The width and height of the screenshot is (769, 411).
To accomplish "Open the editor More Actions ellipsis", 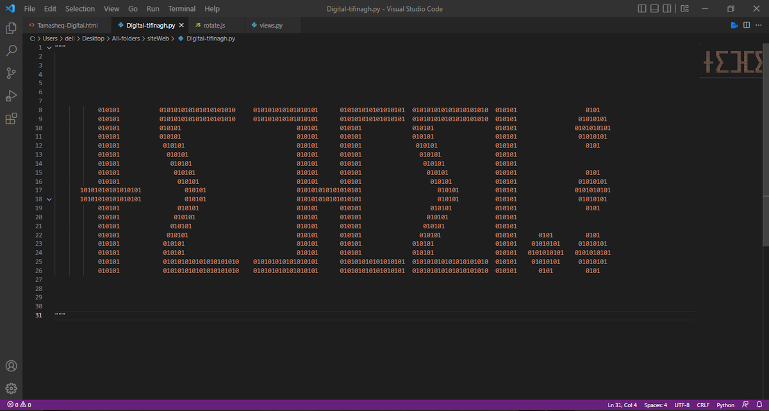I will (759, 25).
